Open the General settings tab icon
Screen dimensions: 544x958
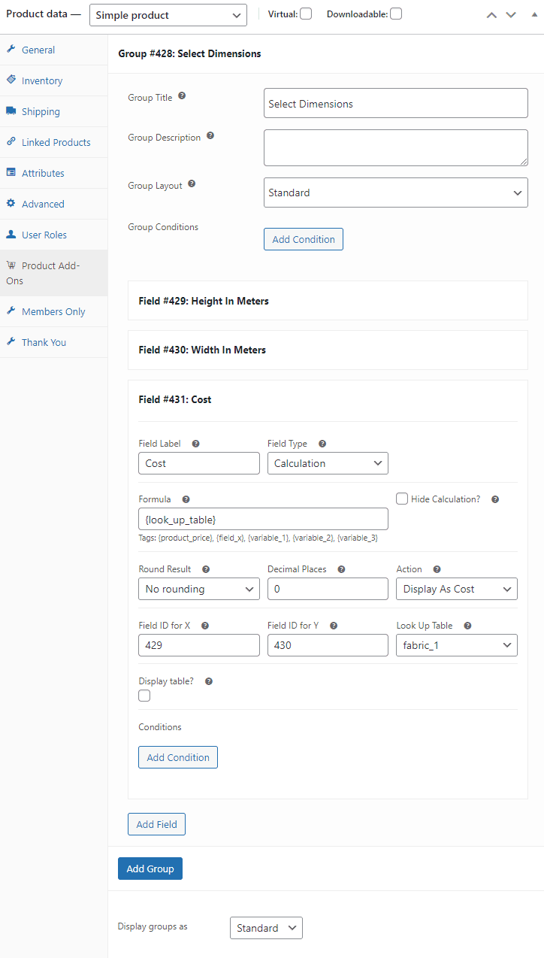point(12,50)
